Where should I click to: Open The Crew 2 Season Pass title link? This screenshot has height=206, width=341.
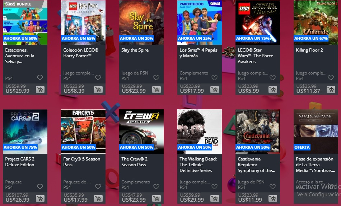tap(134, 162)
